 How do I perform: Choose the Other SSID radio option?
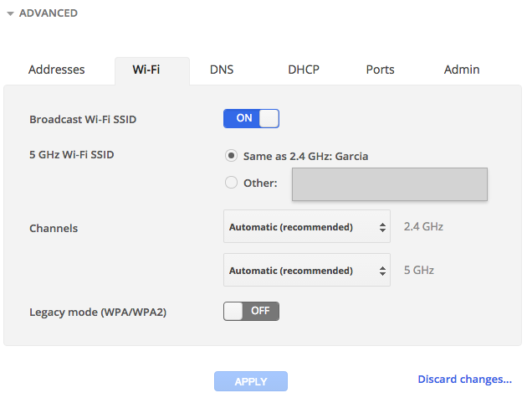pyautogui.click(x=232, y=183)
